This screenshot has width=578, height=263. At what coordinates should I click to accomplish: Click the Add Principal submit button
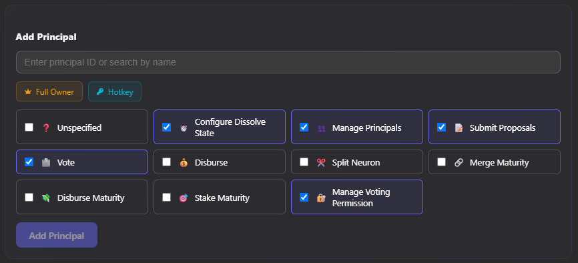click(57, 235)
